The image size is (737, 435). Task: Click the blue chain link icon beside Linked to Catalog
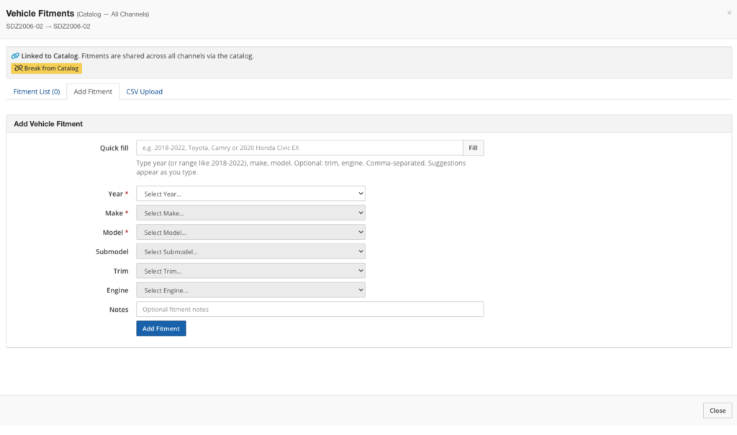tap(15, 56)
